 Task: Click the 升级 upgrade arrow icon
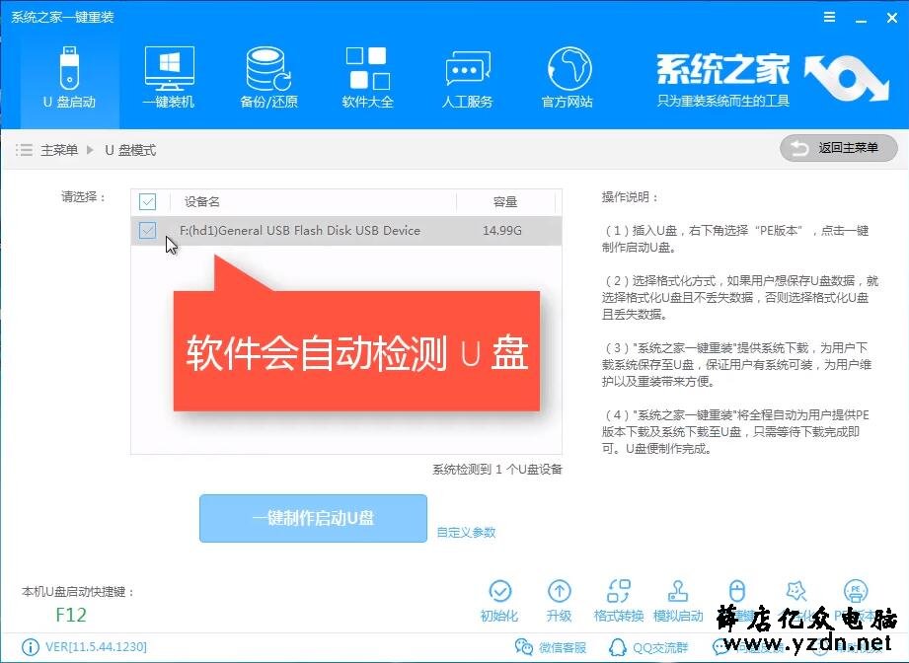pyautogui.click(x=560, y=592)
